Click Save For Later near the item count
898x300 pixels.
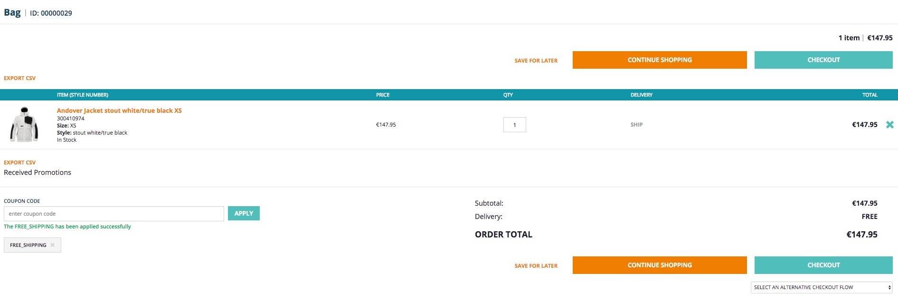click(536, 61)
